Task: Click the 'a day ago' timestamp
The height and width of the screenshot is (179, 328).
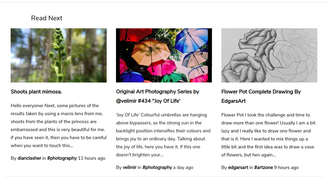Action: pyautogui.click(x=183, y=167)
